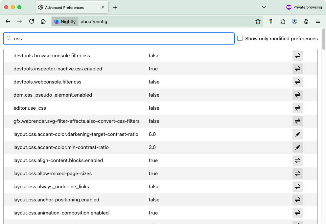Close the Advanced Preferences tab
Screen dimensions: 326x224
coord(103,7)
